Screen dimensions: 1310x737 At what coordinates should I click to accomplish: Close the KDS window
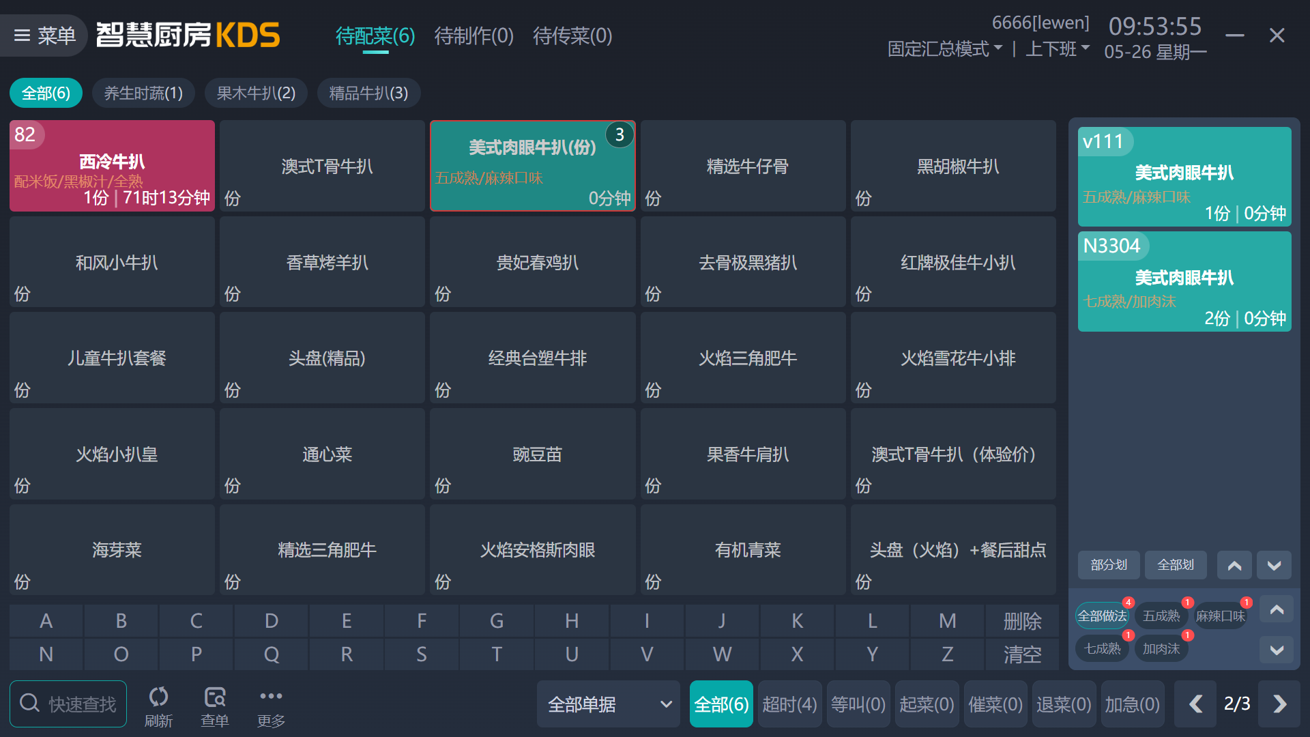pos(1277,35)
